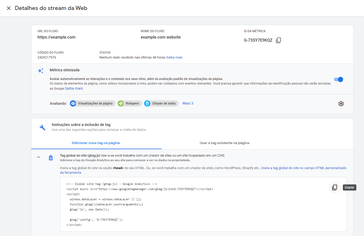Image resolution: width=364 pixels, height=236 pixels.
Task: Click the wrench icon for tag instructions
Action: 43,127
